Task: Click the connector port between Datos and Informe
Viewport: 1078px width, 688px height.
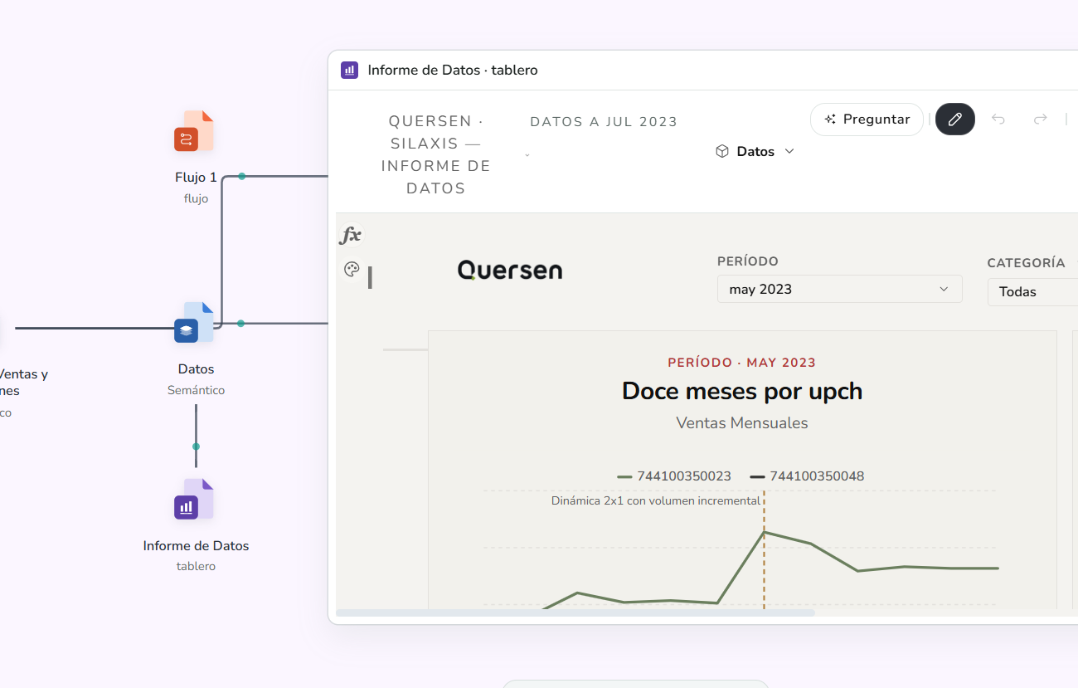Action: (196, 446)
